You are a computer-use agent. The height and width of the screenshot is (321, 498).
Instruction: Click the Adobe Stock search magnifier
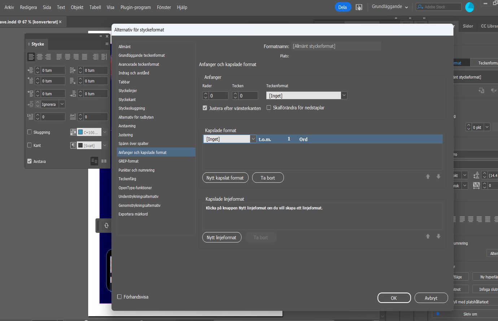coord(420,7)
